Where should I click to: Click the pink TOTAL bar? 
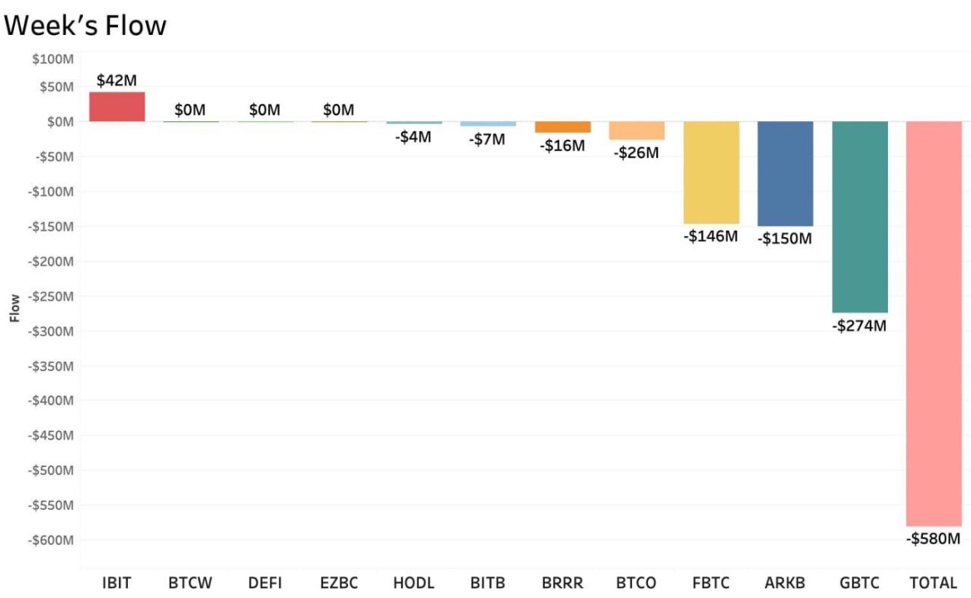[934, 323]
